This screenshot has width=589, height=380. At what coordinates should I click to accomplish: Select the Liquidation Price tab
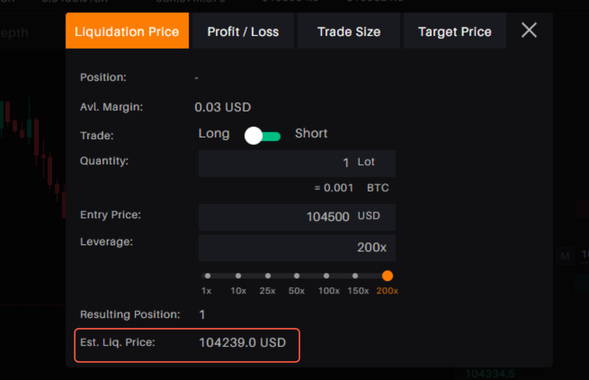(x=127, y=31)
